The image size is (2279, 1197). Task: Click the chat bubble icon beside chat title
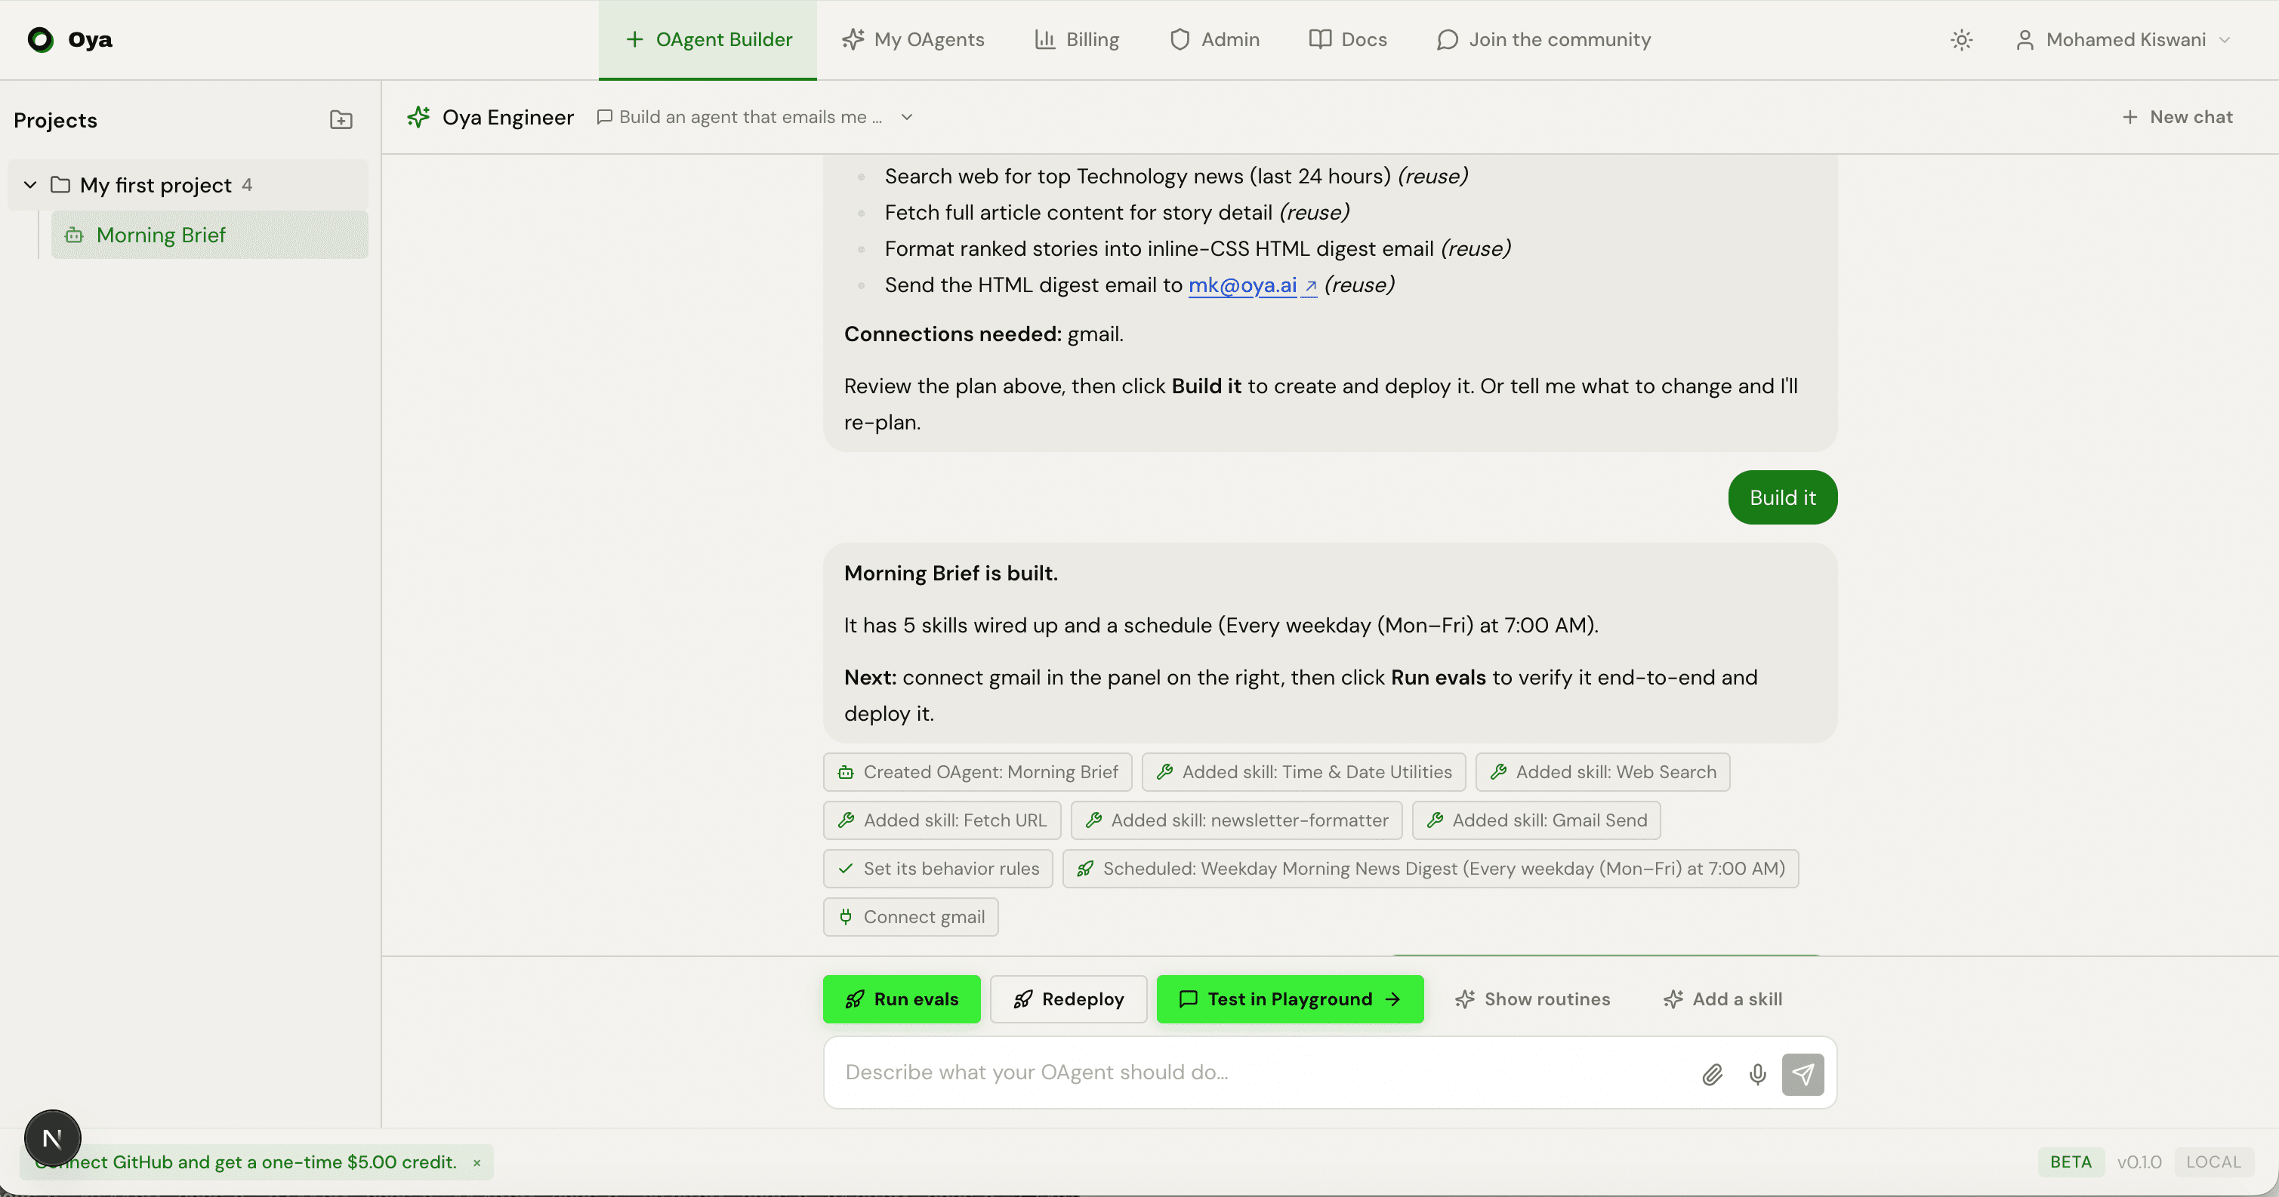click(604, 117)
